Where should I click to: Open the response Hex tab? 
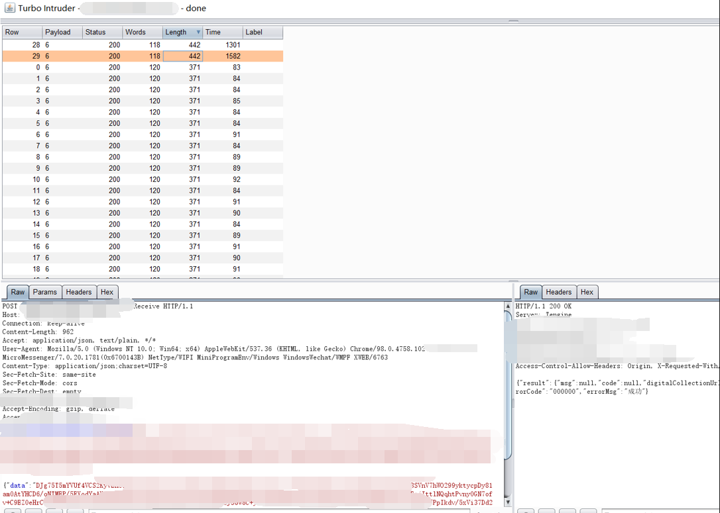(x=587, y=292)
